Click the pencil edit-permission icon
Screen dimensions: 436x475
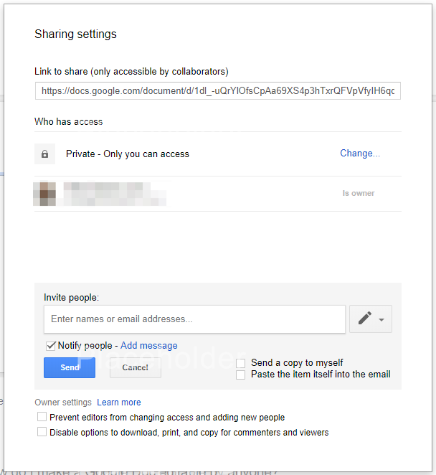pos(364,319)
